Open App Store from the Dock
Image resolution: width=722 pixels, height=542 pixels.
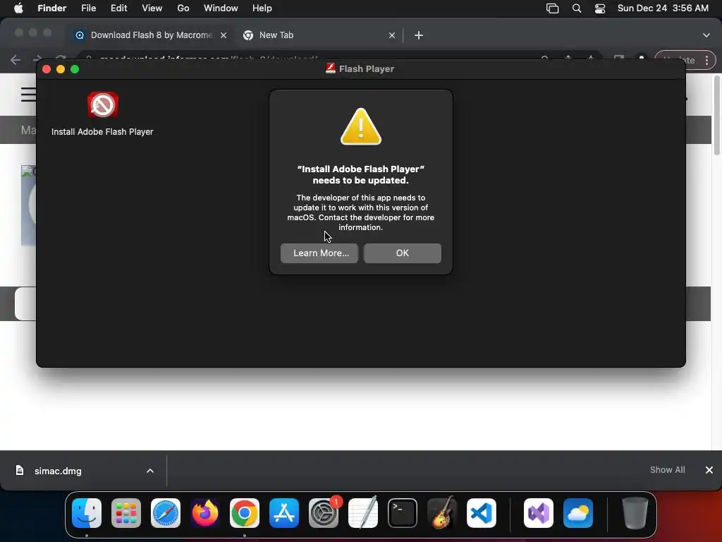coord(284,512)
